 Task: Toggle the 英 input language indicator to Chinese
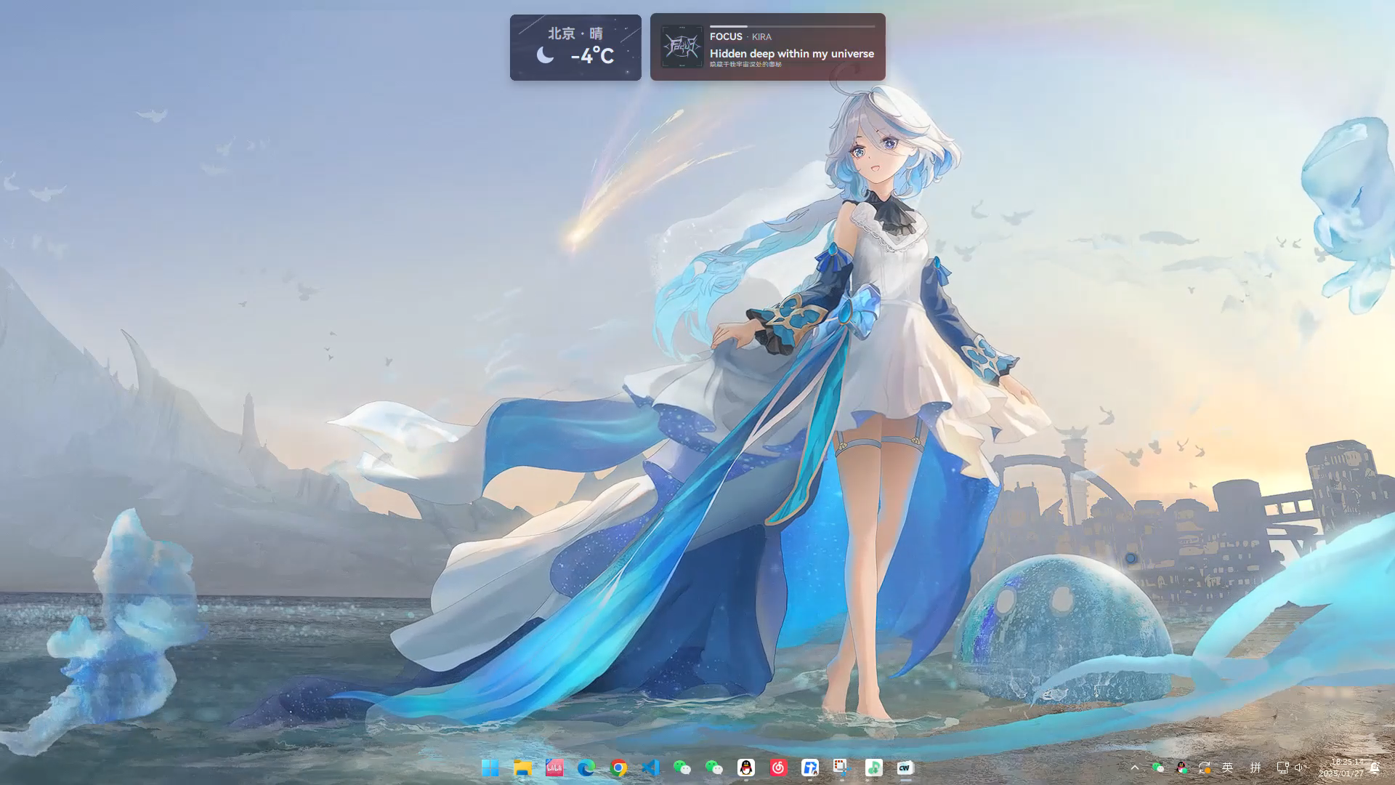[x=1229, y=768]
